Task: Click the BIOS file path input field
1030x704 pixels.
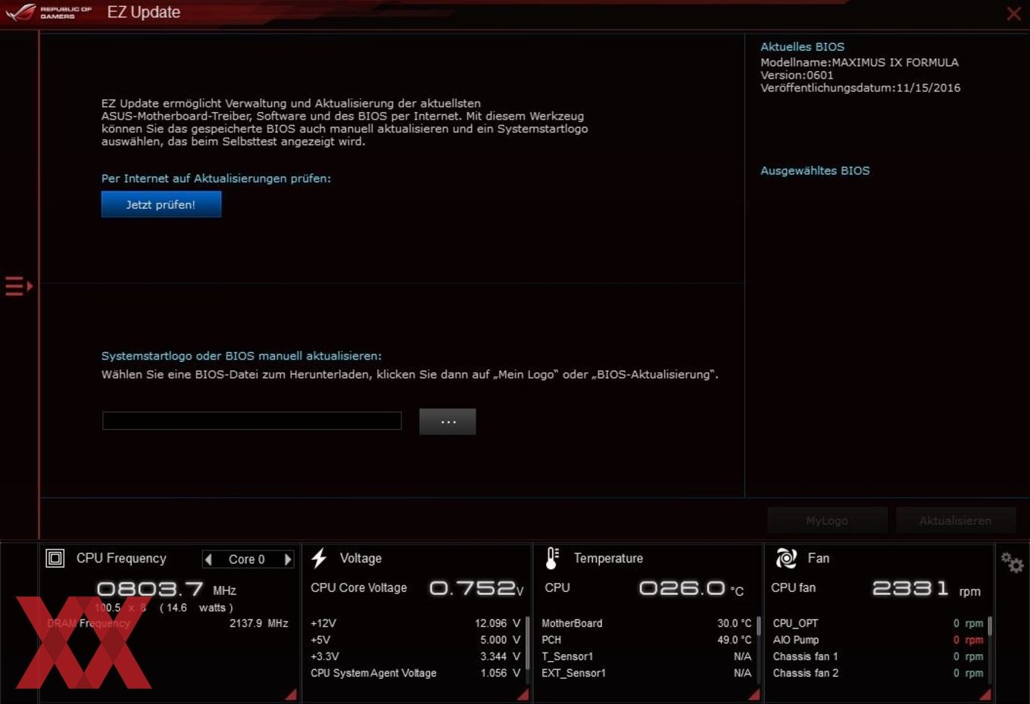Action: (x=252, y=421)
